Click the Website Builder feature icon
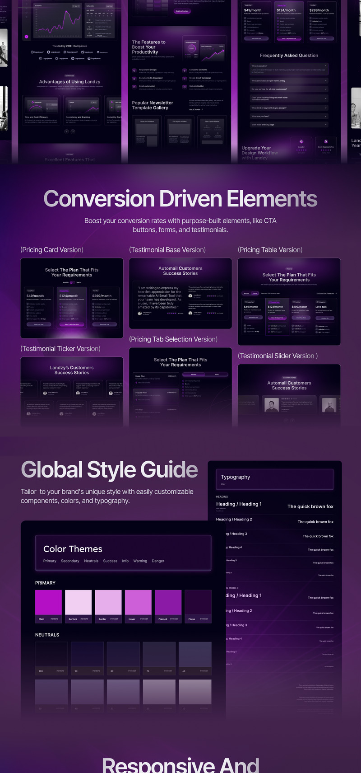 [185, 87]
